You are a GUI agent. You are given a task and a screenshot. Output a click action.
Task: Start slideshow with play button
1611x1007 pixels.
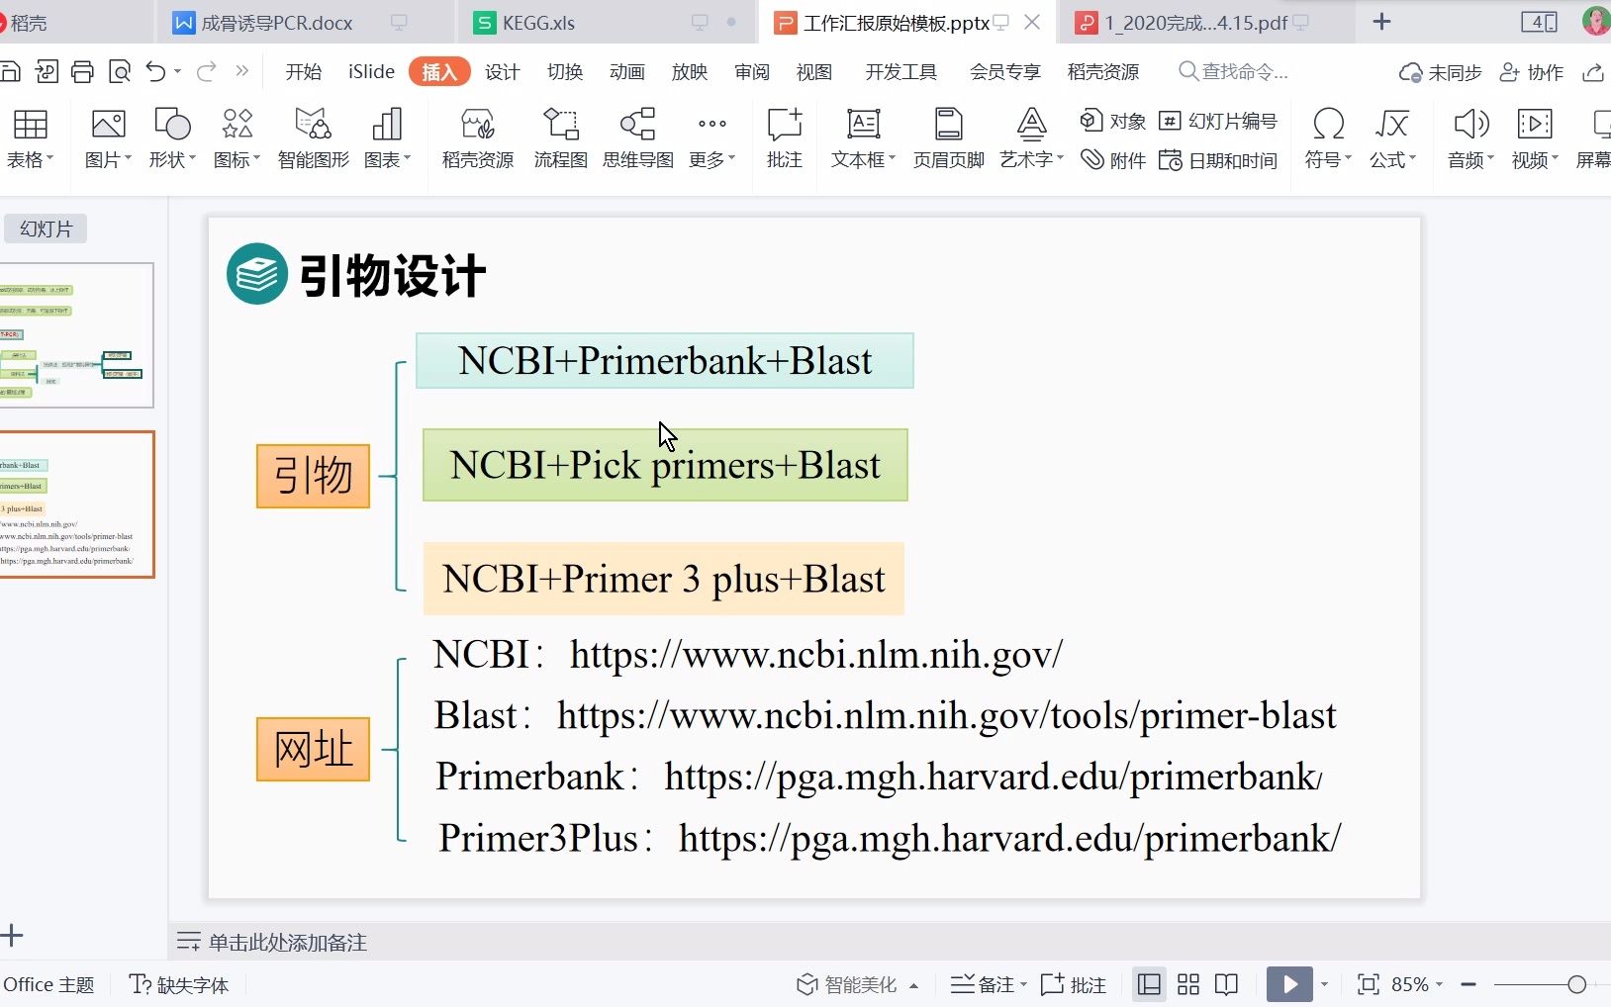pyautogui.click(x=1289, y=984)
